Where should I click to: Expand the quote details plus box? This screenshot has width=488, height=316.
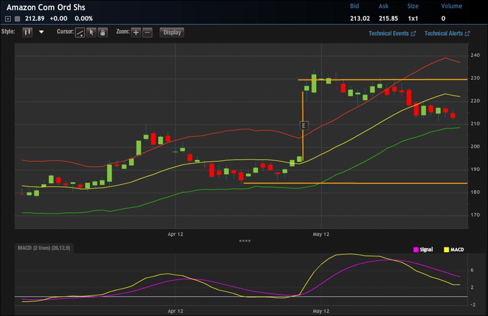pos(8,19)
